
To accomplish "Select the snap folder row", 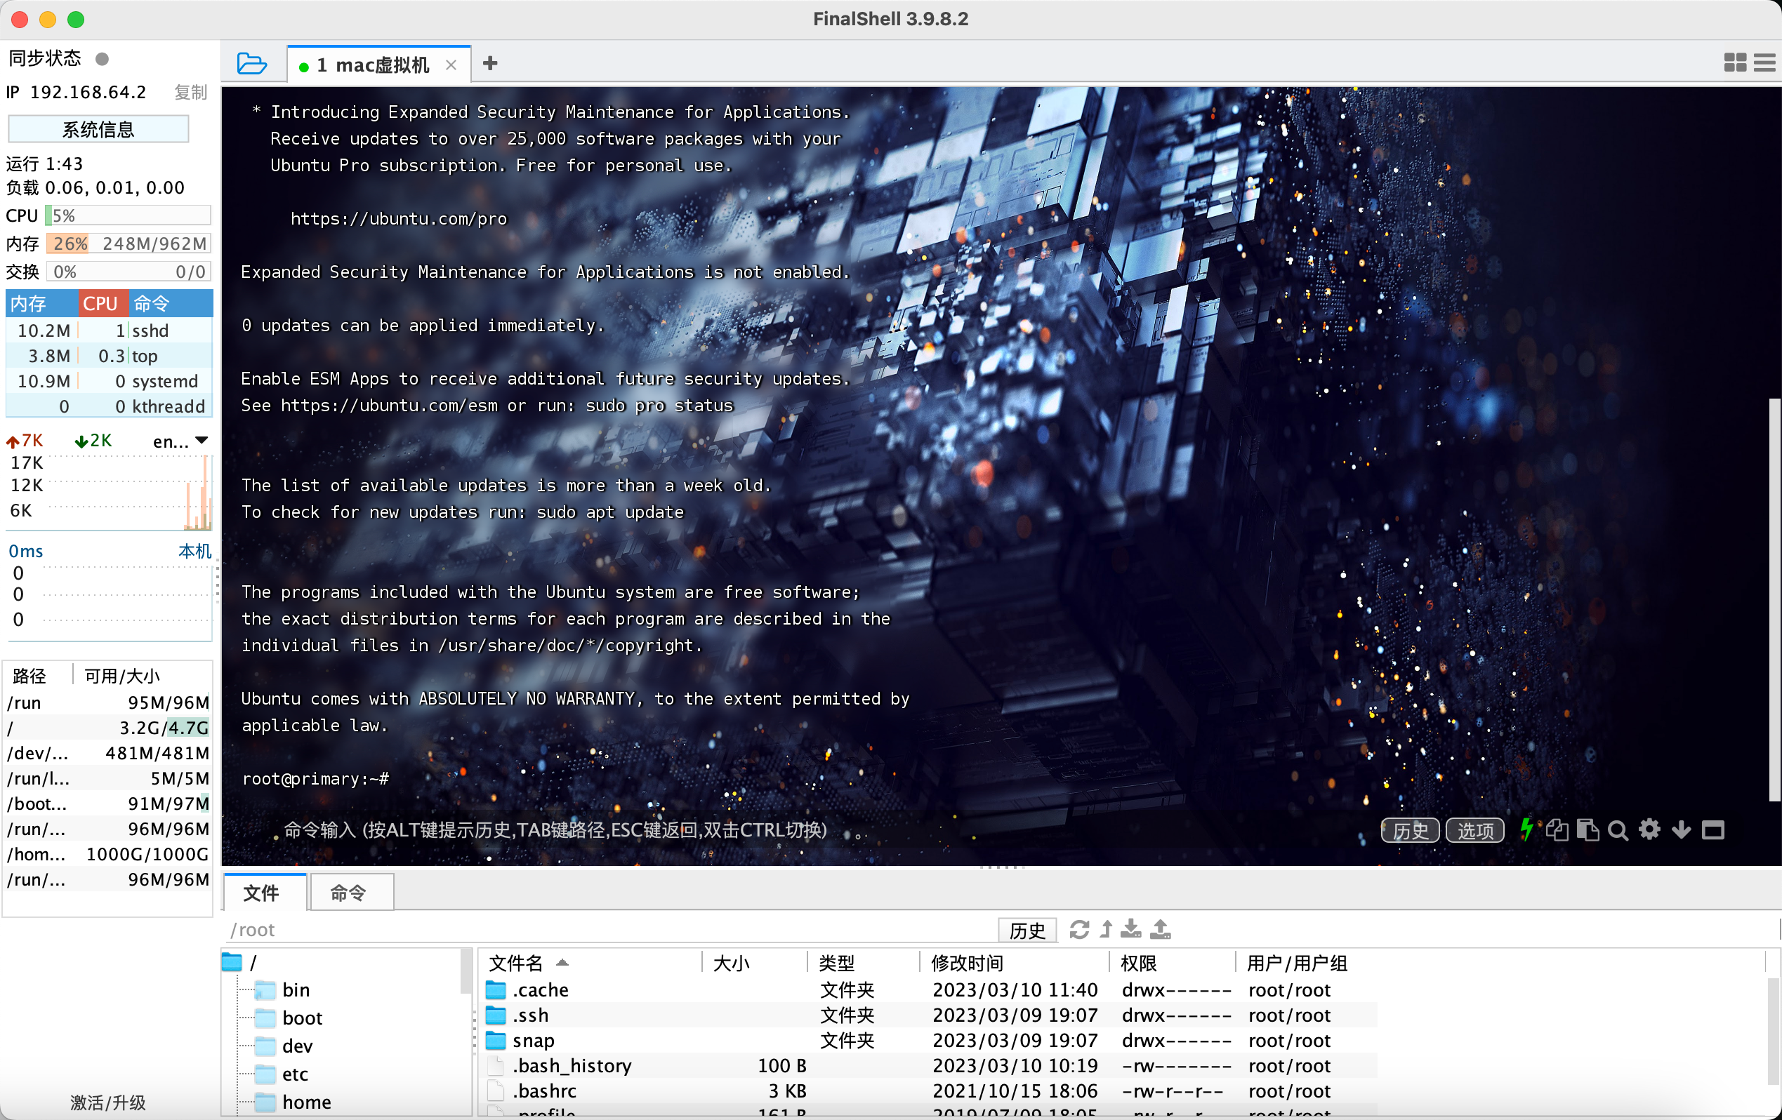I will click(x=929, y=1040).
